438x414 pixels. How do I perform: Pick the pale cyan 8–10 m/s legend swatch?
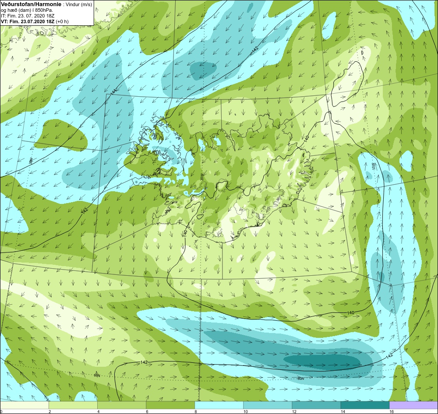219,405
